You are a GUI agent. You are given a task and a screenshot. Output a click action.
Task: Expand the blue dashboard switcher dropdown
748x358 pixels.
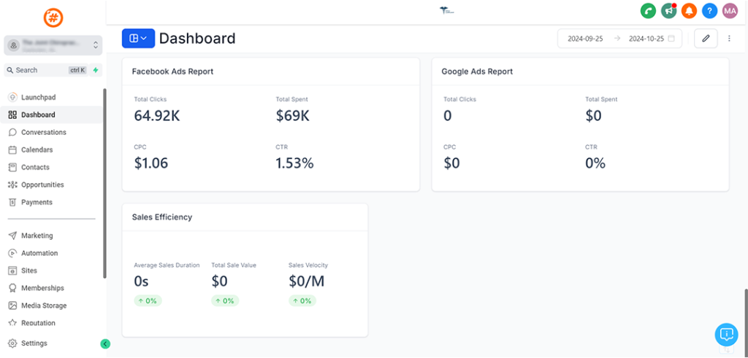[138, 39]
